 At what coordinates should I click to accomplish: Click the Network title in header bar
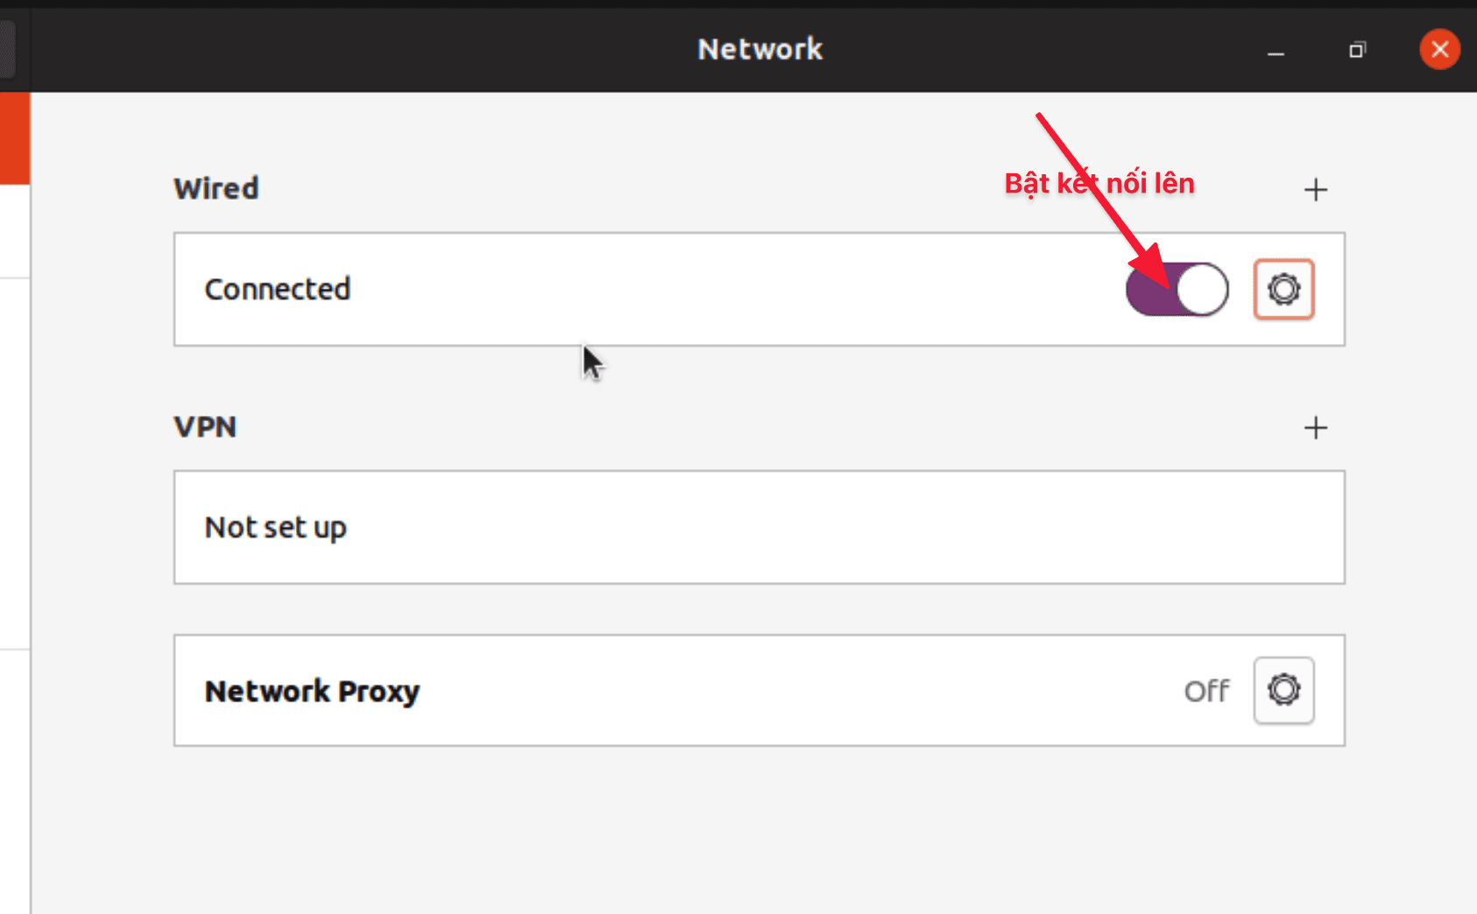tap(760, 49)
